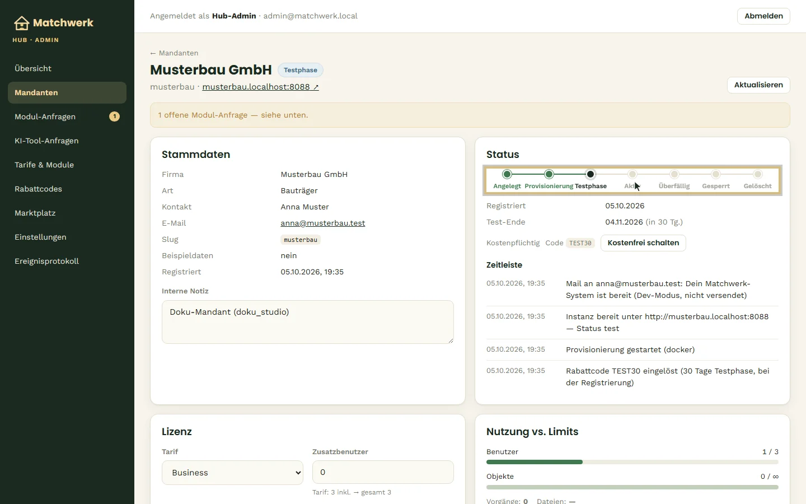Click the anna@musterbau.test email link
The width and height of the screenshot is (806, 504).
[323, 223]
